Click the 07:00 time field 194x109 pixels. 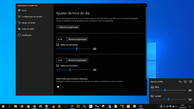pyautogui.click(x=61, y=39)
